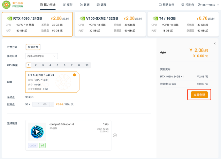Screen dimensions: 221x159
Task: Click the user avatar icon
Action: click(199, 5)
